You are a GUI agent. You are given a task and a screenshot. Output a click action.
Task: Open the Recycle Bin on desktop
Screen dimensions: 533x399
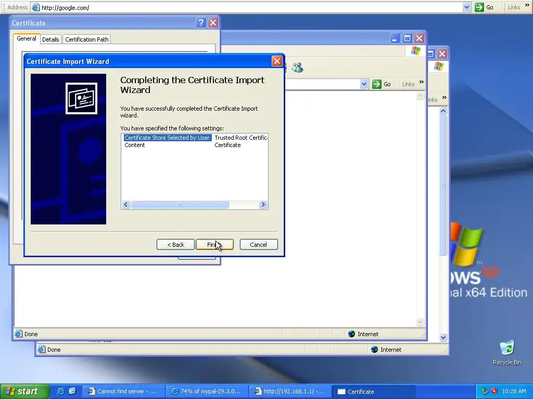click(x=507, y=352)
